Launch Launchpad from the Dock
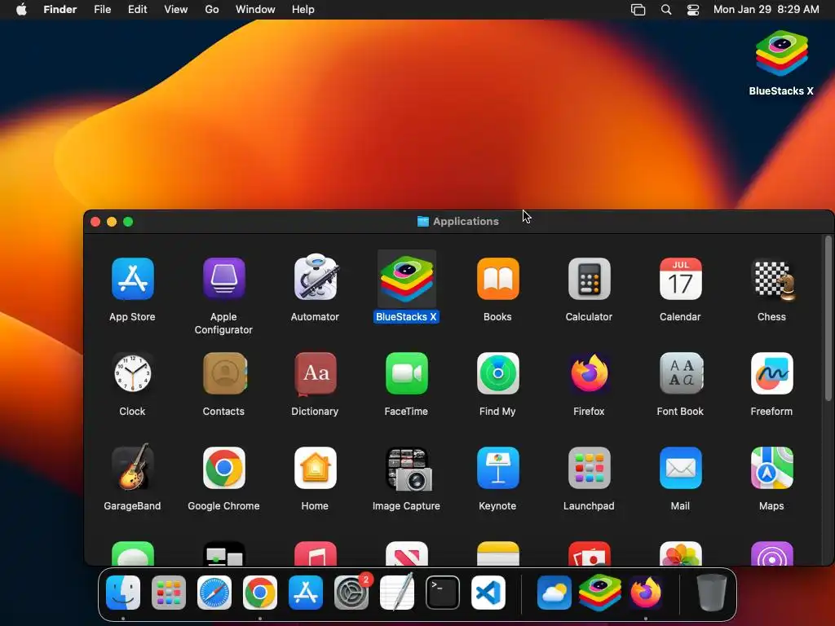835x626 pixels. coord(169,593)
